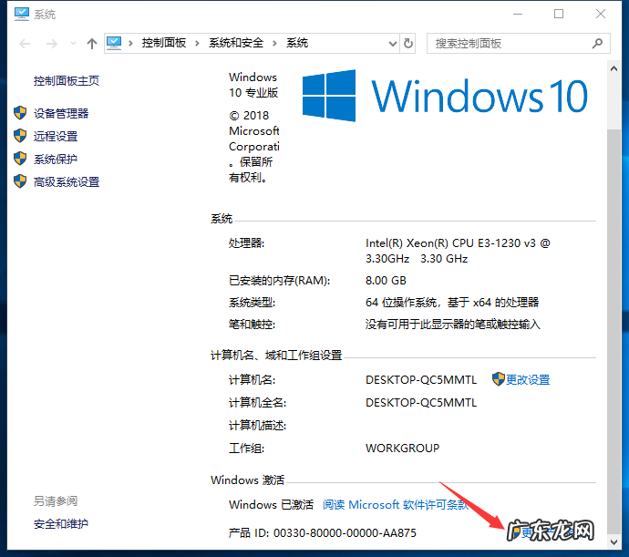629x557 pixels.
Task: Close the 系统 window
Action: (601, 14)
